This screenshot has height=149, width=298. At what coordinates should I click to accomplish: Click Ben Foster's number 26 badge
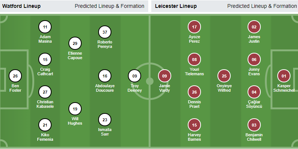click(15, 76)
